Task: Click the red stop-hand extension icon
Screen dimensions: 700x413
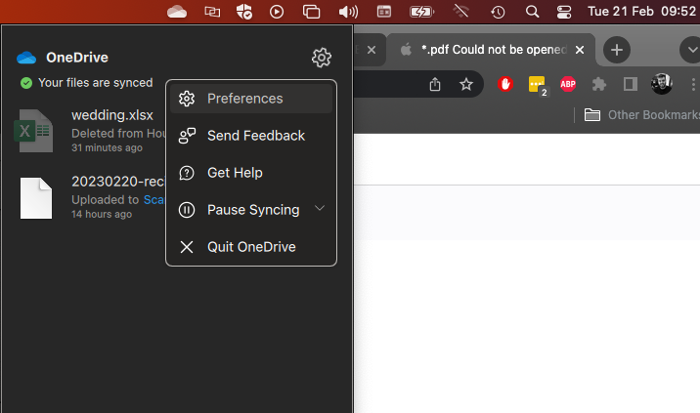Action: point(505,84)
